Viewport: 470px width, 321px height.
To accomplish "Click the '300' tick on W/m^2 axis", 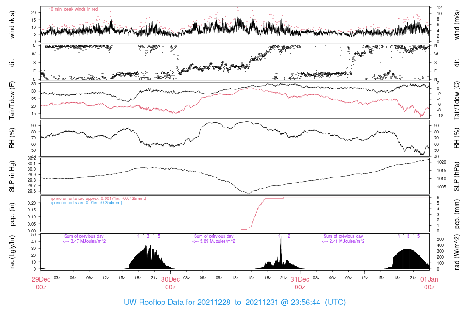I will click(x=440, y=251).
